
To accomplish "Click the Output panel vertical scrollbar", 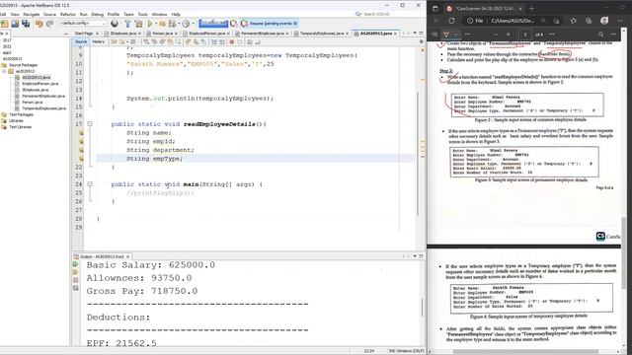I will (422, 308).
